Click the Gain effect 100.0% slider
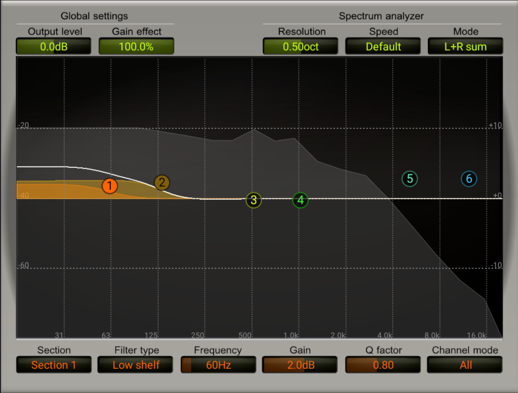 [x=136, y=46]
